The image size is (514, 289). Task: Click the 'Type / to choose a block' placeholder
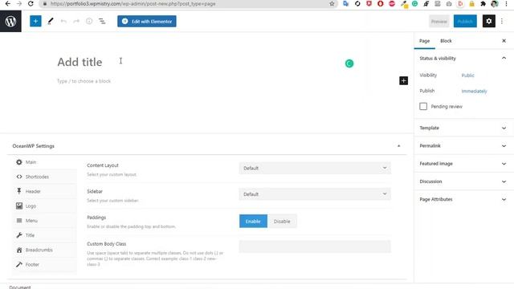84,81
